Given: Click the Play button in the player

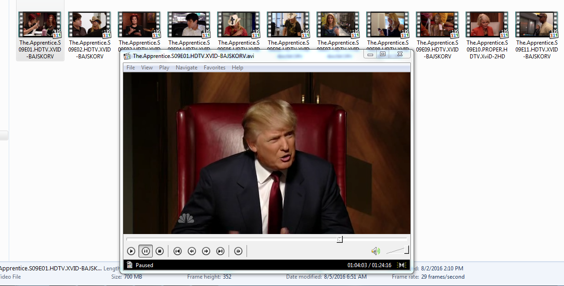Looking at the screenshot, I should coord(131,251).
